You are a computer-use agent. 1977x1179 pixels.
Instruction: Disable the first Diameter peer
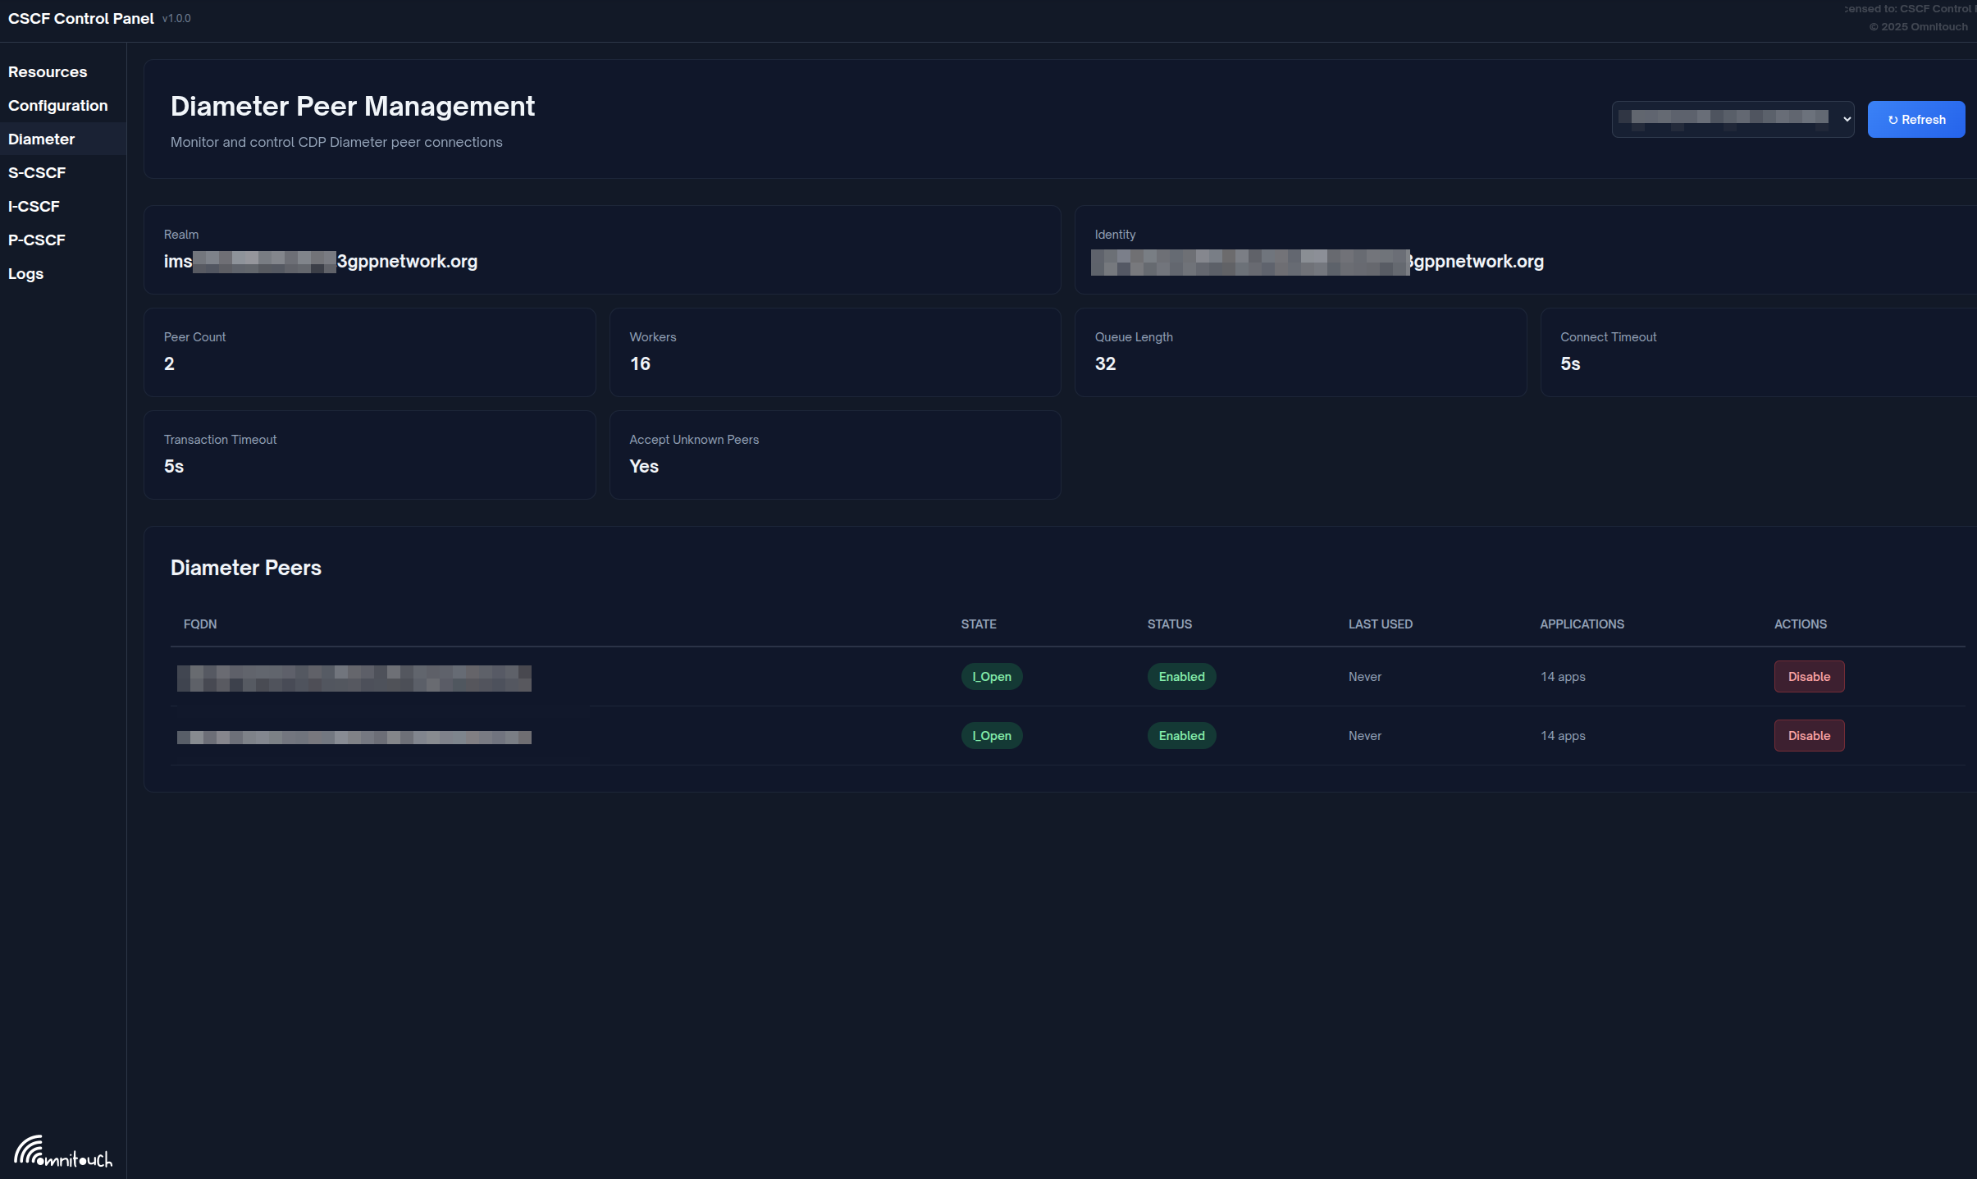click(1809, 676)
